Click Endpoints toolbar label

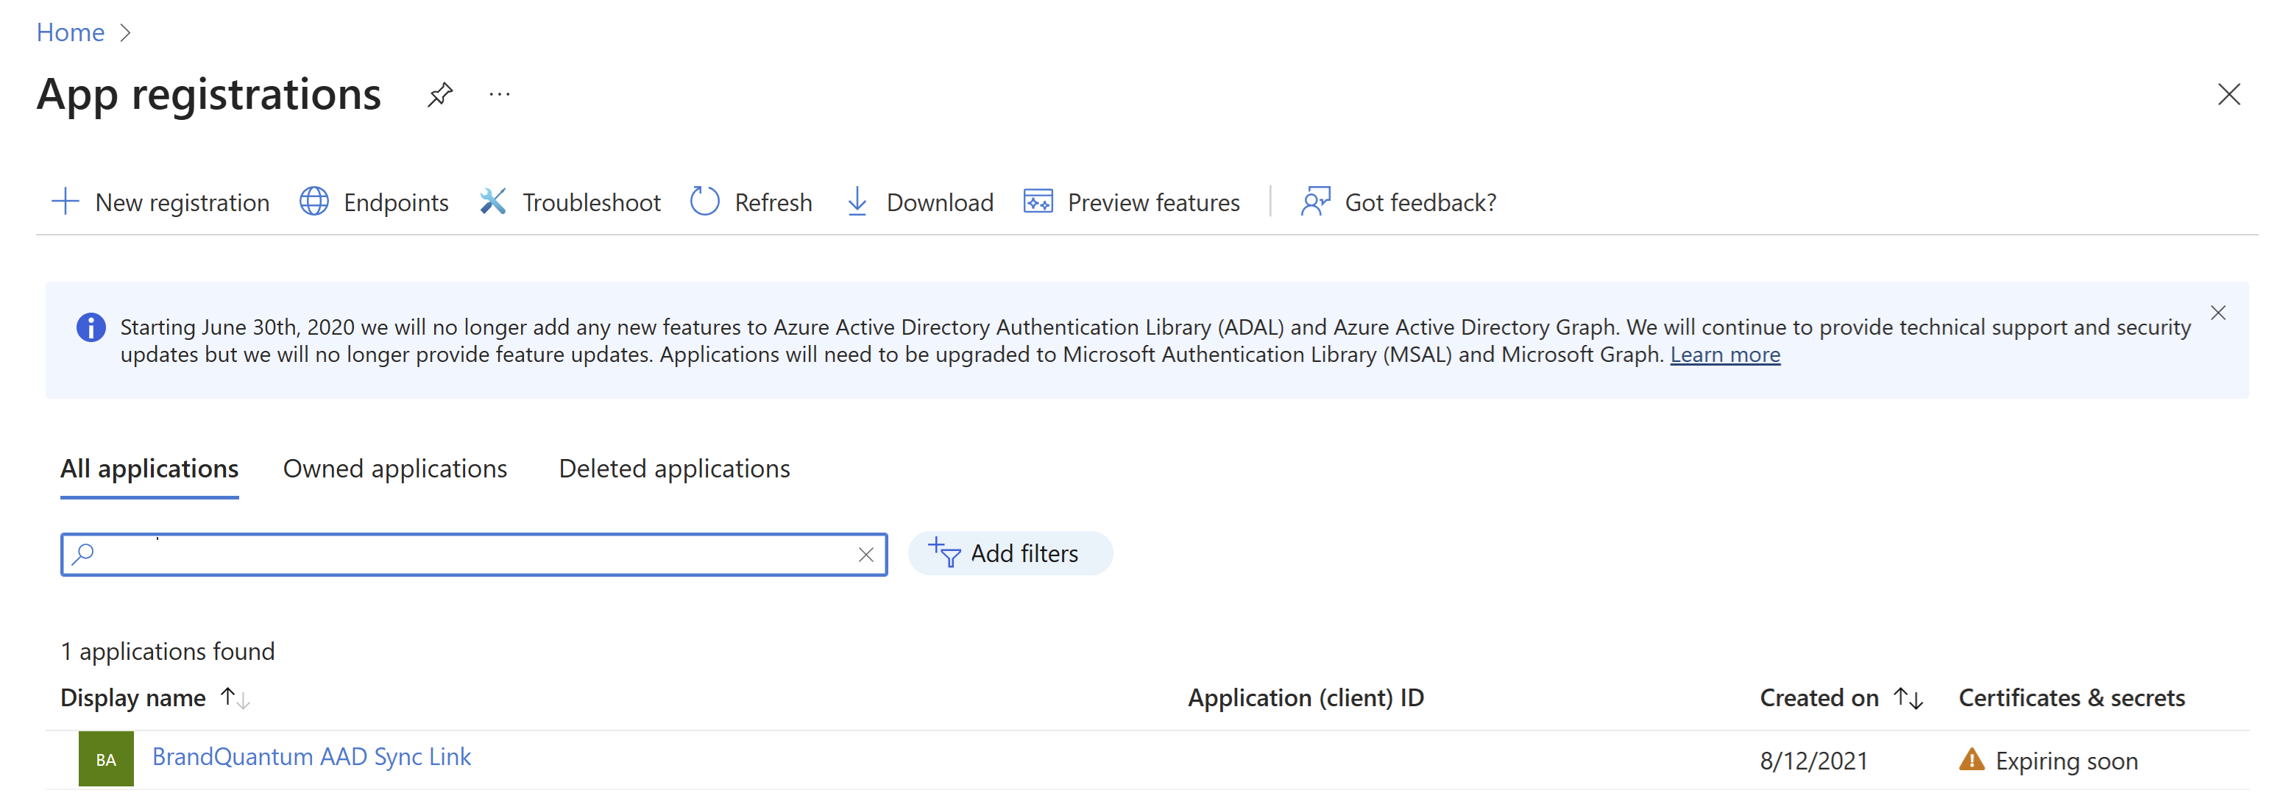(x=396, y=202)
